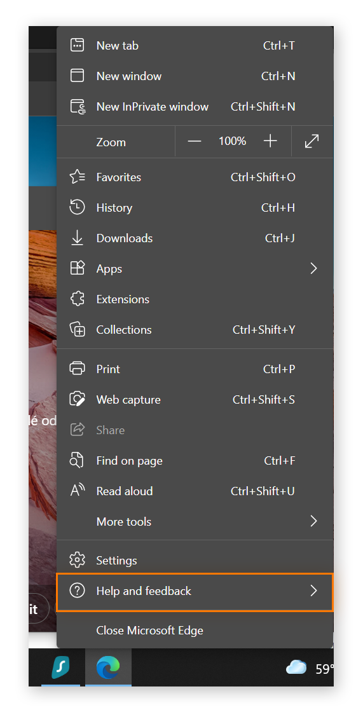
Task: Click the Downloads arrow icon
Action: 77,238
